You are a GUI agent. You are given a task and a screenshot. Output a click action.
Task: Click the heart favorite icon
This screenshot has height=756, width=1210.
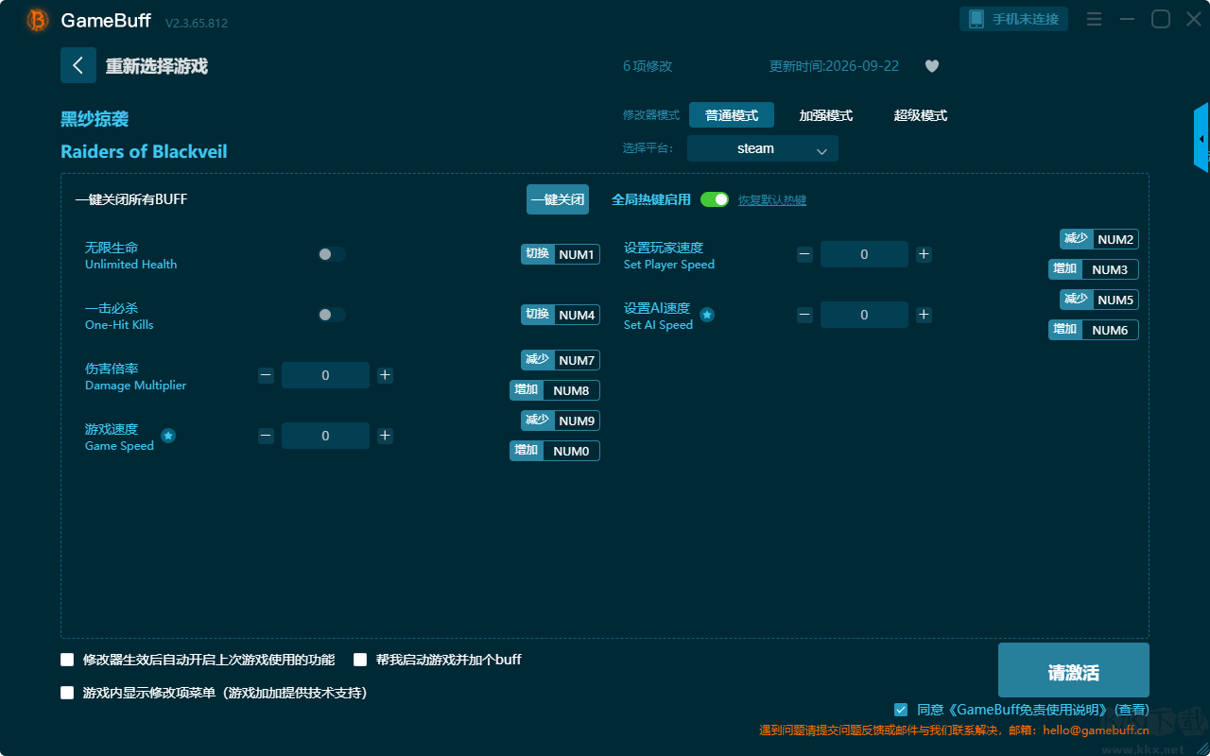(x=932, y=66)
